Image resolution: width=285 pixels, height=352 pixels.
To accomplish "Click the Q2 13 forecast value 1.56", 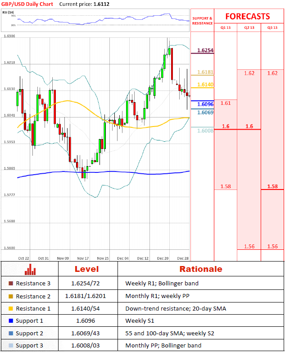I will pos(249,246).
